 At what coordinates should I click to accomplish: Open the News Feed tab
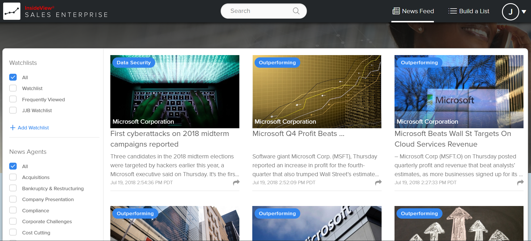click(413, 11)
